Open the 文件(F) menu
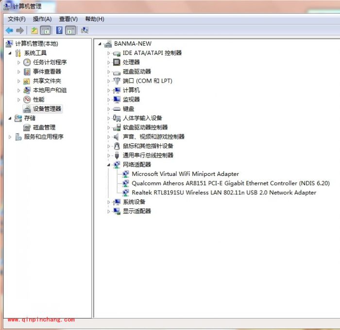This screenshot has width=340, height=330. click(x=17, y=19)
